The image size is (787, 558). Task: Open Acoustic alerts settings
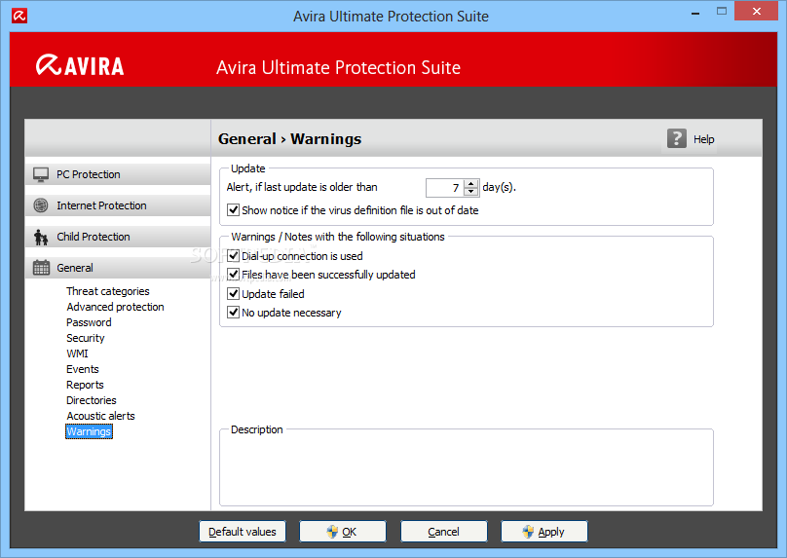[101, 416]
